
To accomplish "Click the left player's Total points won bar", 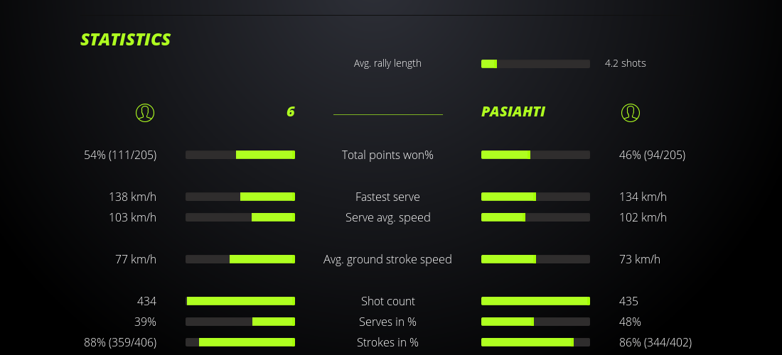I will (240, 155).
